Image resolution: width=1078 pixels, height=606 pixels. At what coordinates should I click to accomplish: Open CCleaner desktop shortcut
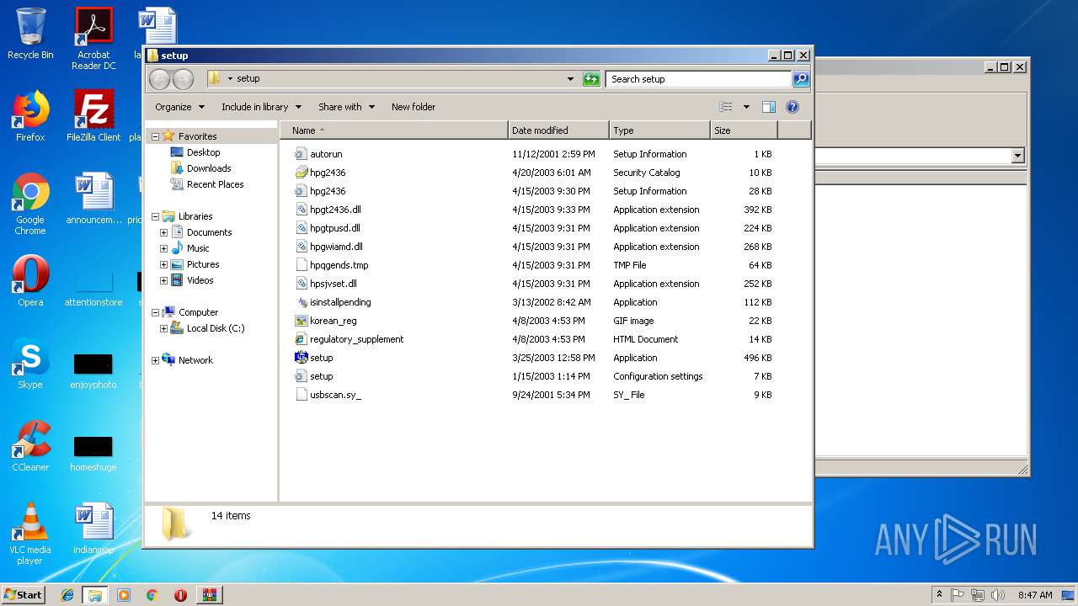point(30,446)
